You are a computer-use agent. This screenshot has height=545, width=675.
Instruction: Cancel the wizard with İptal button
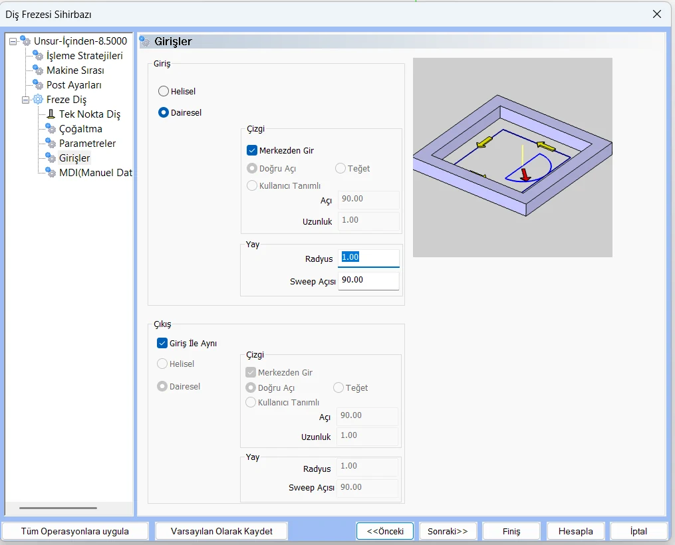[638, 531]
